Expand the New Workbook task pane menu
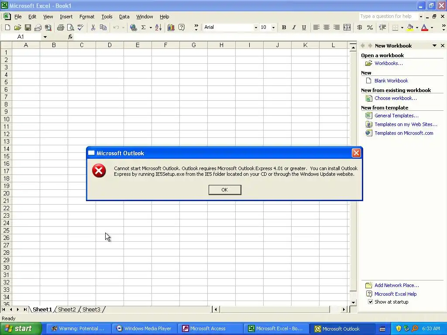 pos(434,45)
